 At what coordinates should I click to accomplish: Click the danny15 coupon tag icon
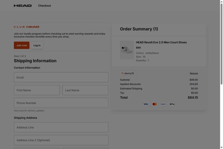(x=122, y=73)
